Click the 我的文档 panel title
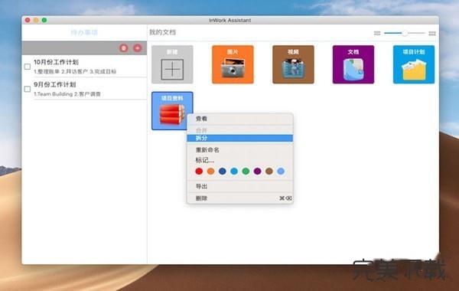This screenshot has height=291, width=459. 163,32
